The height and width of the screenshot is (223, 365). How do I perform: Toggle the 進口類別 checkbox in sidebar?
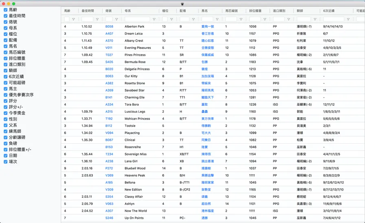point(6,64)
